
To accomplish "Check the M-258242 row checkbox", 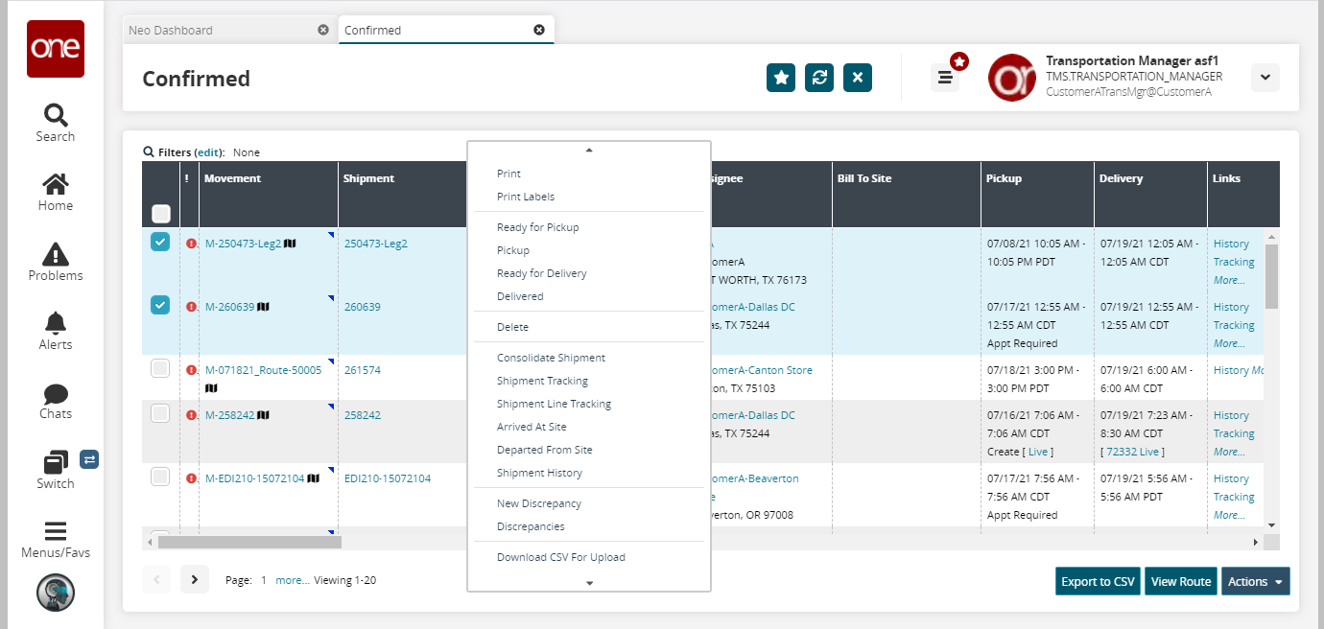I will coord(160,413).
